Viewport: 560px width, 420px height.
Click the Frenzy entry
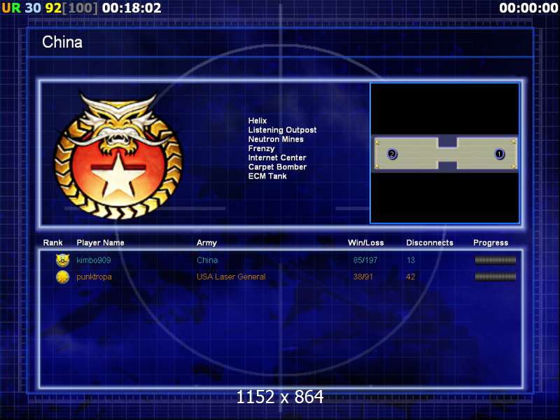coord(261,148)
